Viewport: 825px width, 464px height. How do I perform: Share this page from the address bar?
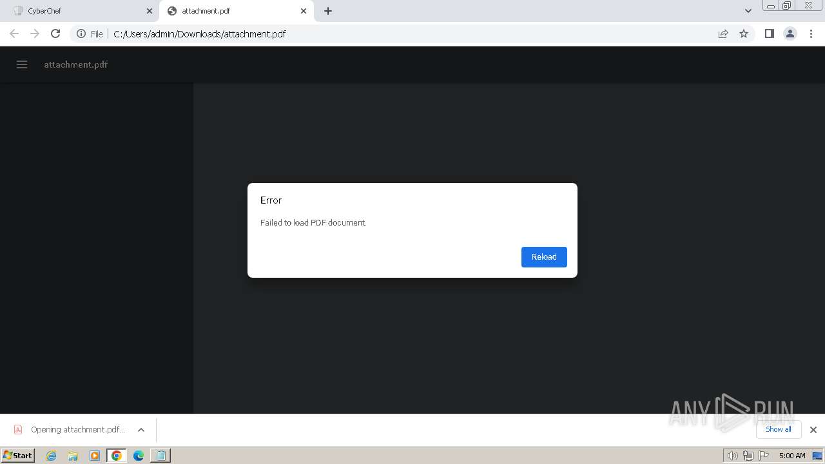coord(723,34)
